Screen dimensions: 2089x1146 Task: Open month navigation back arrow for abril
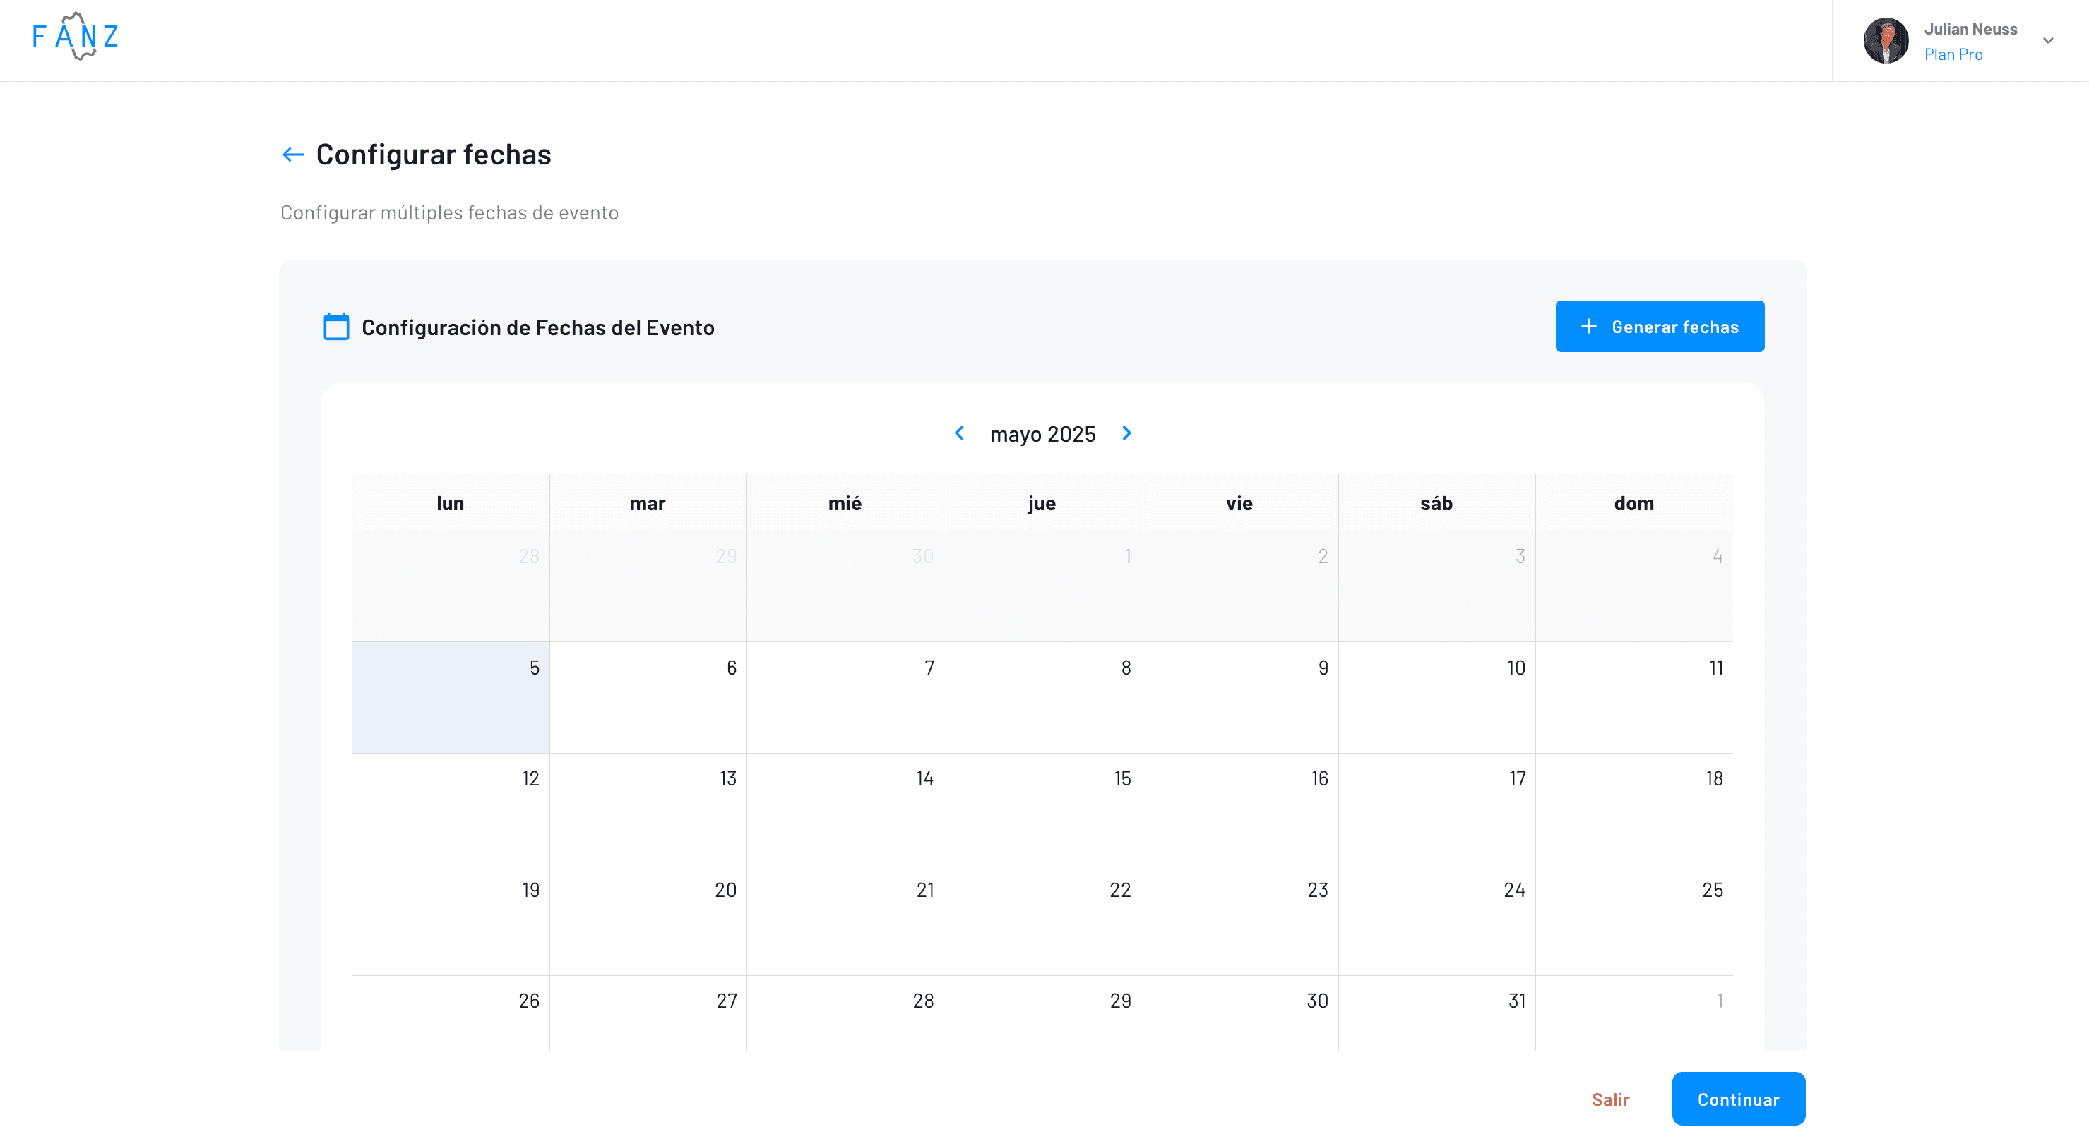pyautogui.click(x=959, y=433)
